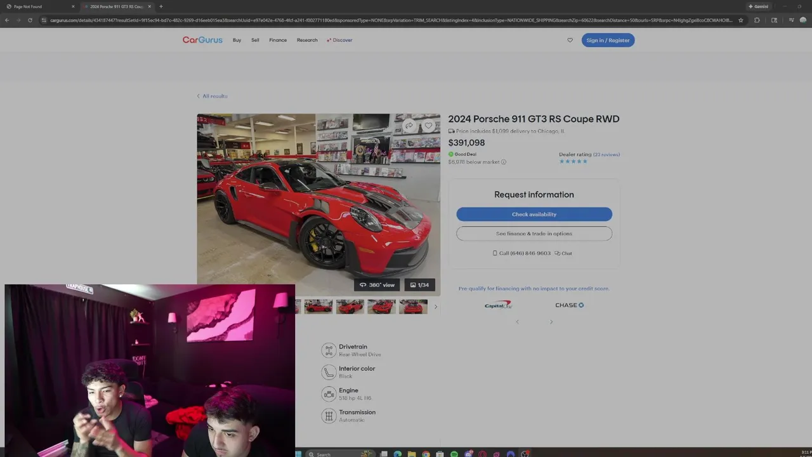Click the Capital One lender logo
Viewport: 812px width, 457px height.
[x=499, y=305]
